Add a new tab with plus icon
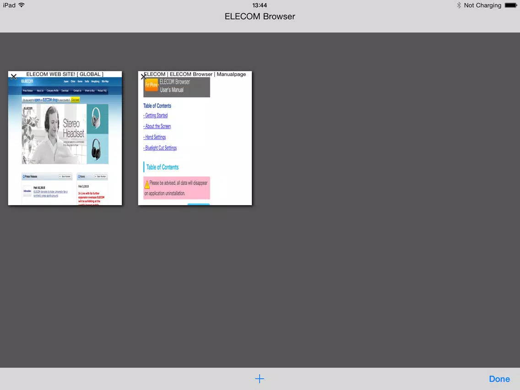The width and height of the screenshot is (520, 390). click(260, 379)
